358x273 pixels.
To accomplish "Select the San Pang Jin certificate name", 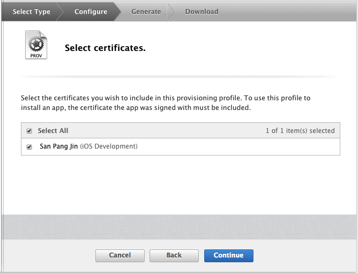I will point(58,146).
